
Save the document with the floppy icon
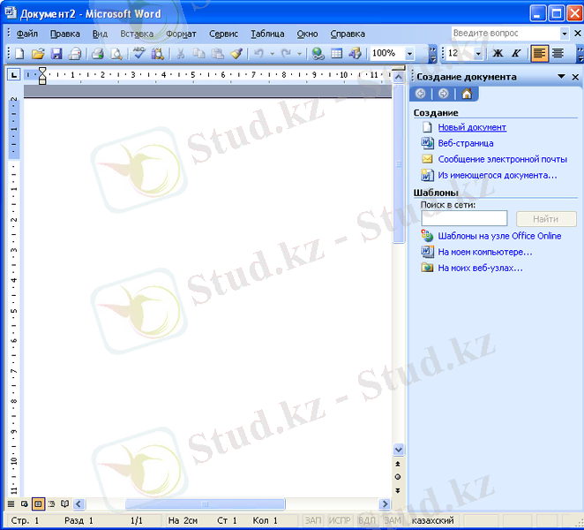56,54
